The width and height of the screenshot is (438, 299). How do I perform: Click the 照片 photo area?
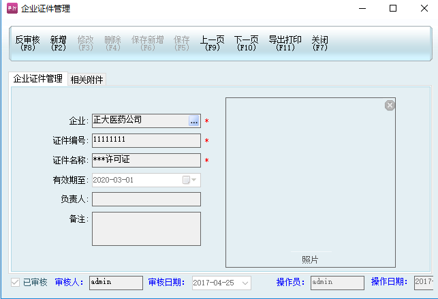(310, 180)
